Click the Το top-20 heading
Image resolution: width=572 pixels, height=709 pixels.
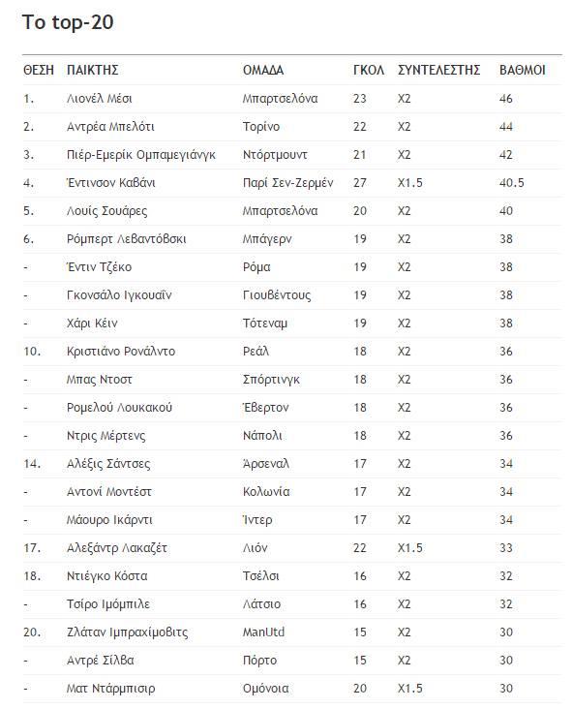click(x=68, y=22)
